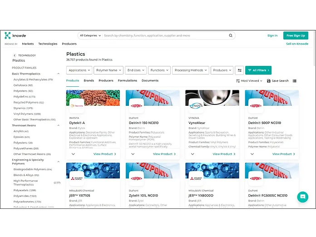The width and height of the screenshot is (316, 237).
Task: Switch to the Brands tab
Action: pos(89,81)
